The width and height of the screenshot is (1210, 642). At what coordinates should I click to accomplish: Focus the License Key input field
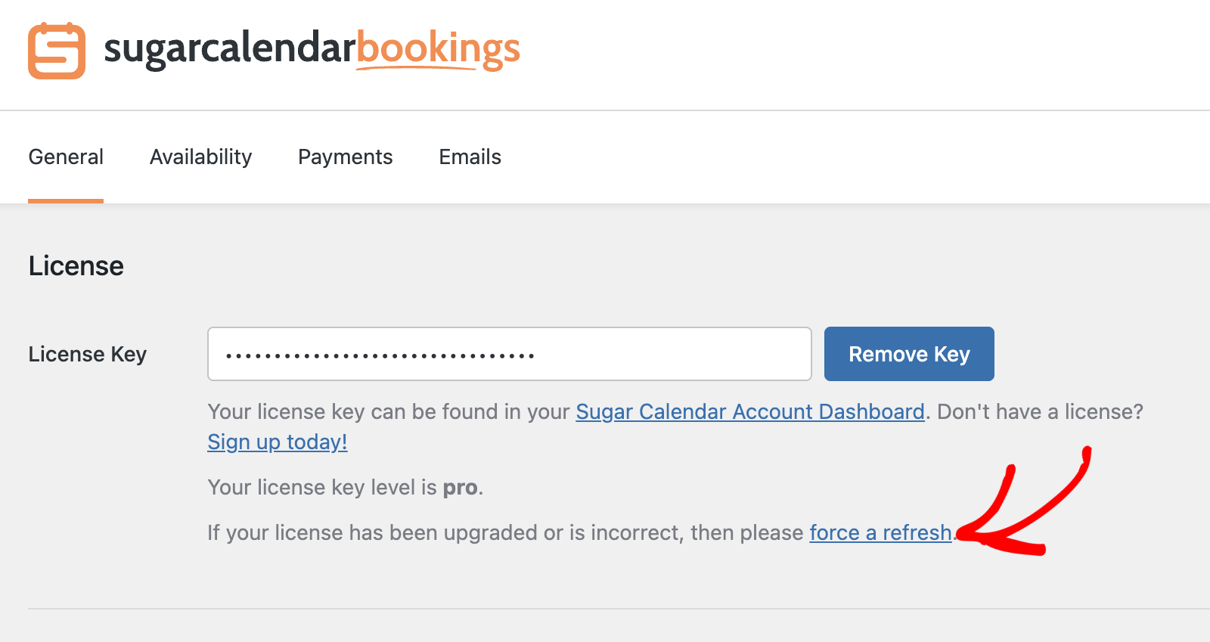509,354
